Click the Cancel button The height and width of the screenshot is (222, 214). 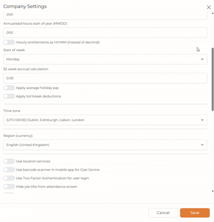point(163,213)
